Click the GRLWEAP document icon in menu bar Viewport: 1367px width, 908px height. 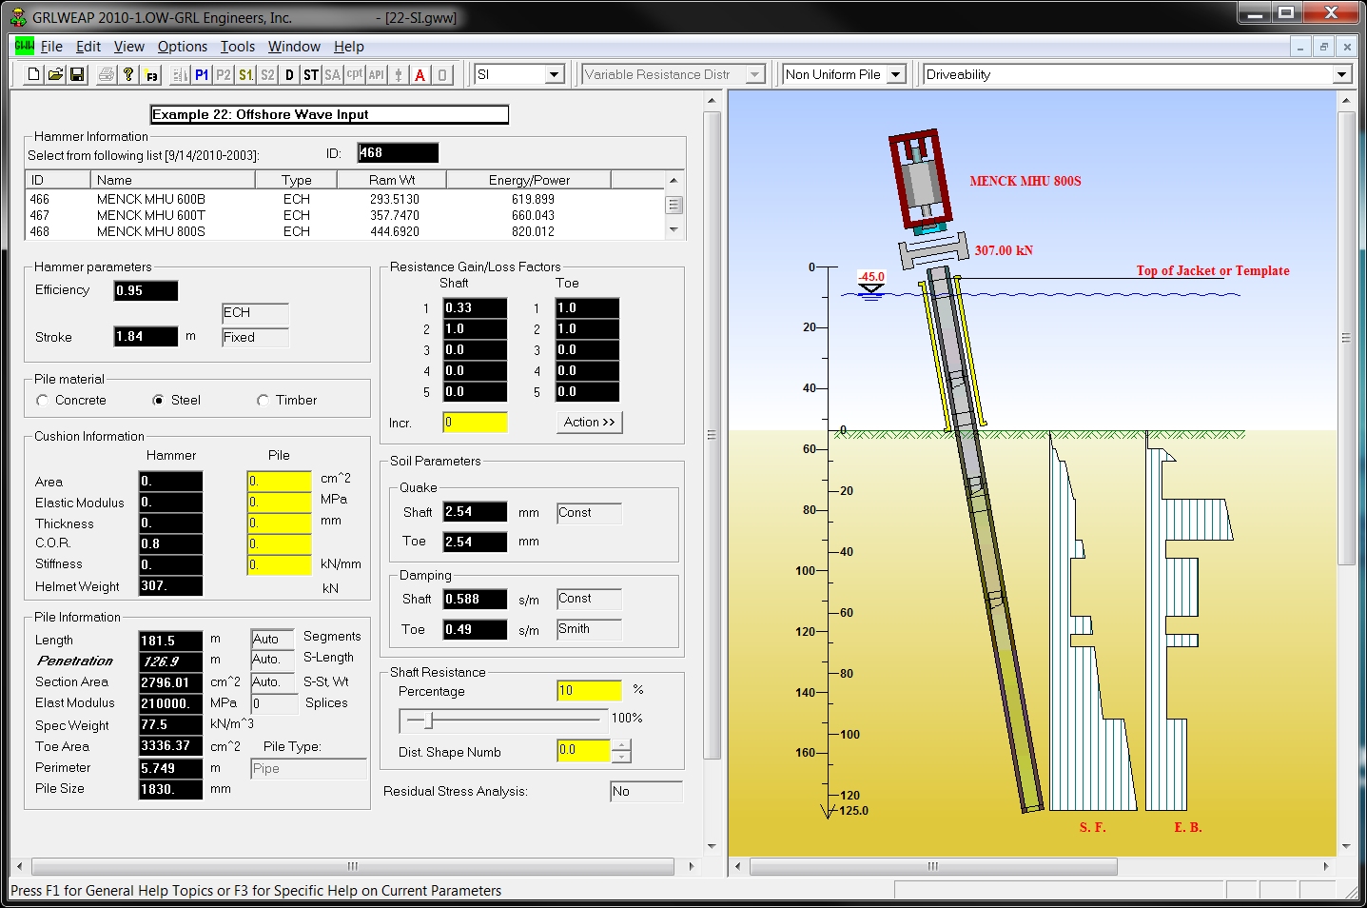pyautogui.click(x=24, y=46)
